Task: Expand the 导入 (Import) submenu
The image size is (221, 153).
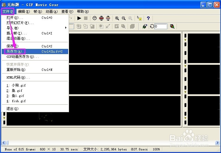Action: point(35,28)
